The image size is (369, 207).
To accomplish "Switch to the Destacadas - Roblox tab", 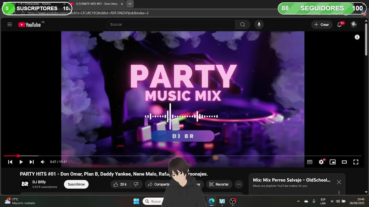I will 37,4.
